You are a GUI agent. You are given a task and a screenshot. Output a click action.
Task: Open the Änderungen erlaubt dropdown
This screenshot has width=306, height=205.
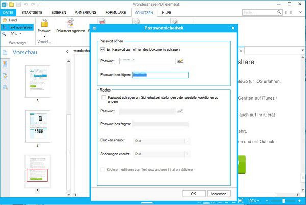pos(162,154)
